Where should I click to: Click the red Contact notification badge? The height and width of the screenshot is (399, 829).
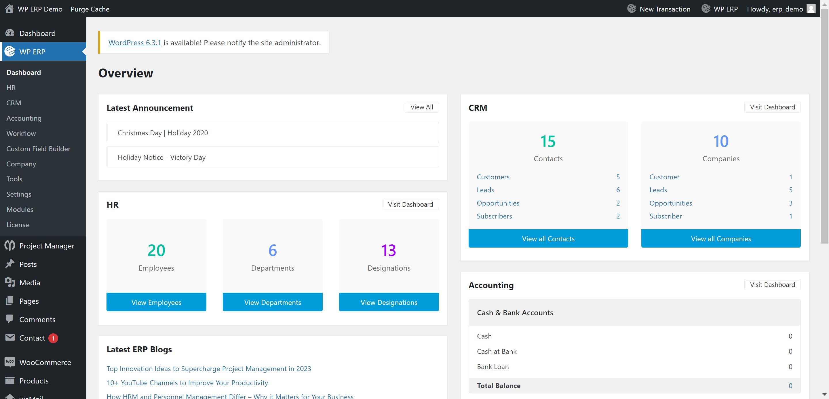coord(53,338)
